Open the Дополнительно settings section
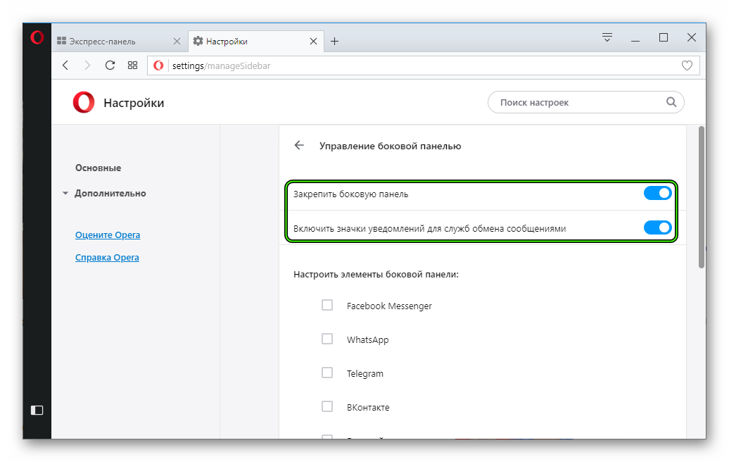 110,193
